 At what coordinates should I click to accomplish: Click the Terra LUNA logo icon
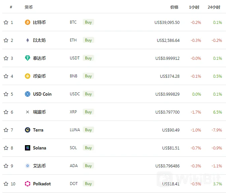[28, 130]
